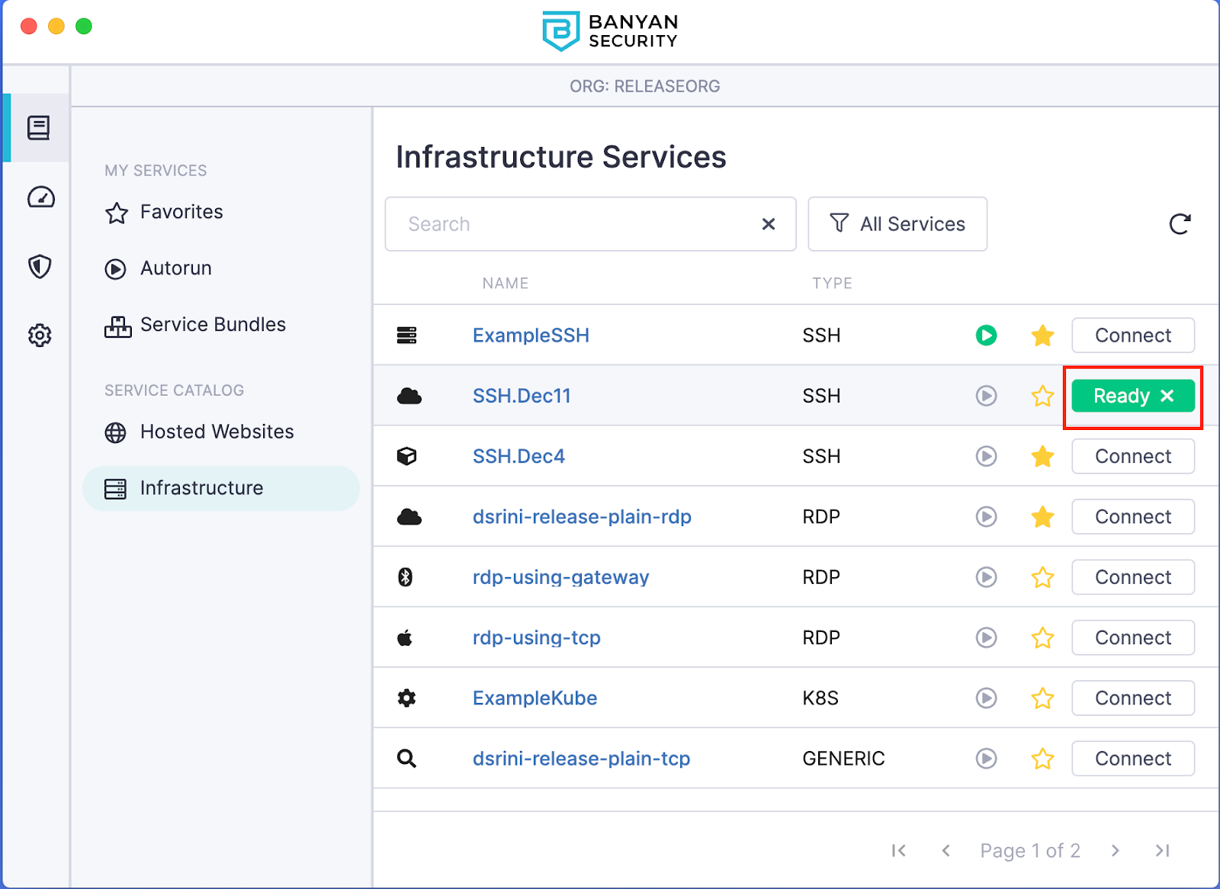Click the dsrini-release-plain-rdp cloud icon
Screen dimensions: 1220x889
[409, 517]
